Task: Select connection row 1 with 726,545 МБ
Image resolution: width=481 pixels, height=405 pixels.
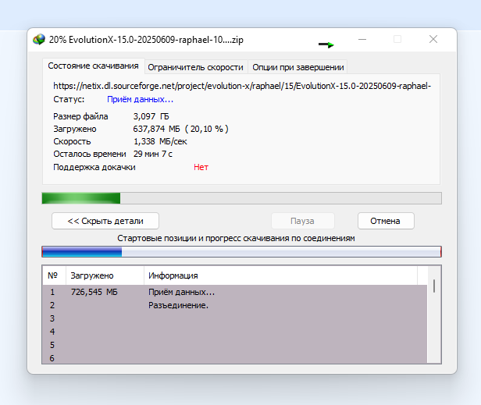Action: click(x=235, y=292)
